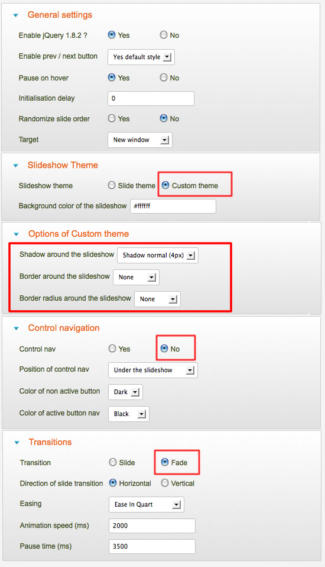Viewport: 325px width, 567px height.
Task: Select Vertical slide transition direction
Action: [165, 483]
